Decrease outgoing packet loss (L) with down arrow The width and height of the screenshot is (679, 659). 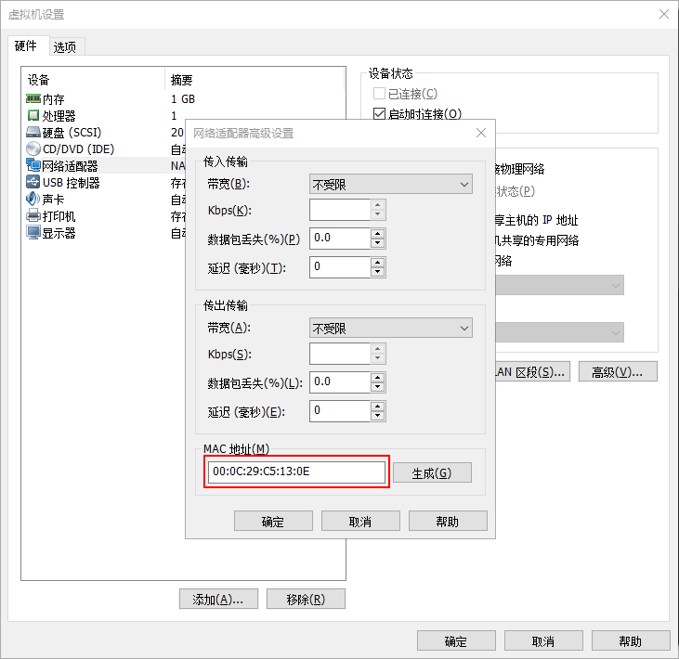[x=378, y=387]
